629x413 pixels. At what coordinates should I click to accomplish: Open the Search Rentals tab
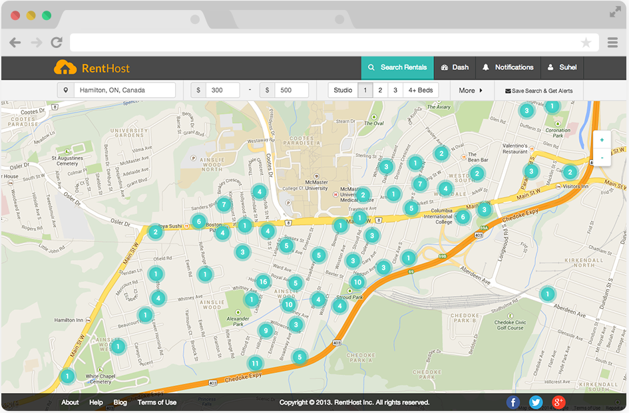(x=397, y=68)
